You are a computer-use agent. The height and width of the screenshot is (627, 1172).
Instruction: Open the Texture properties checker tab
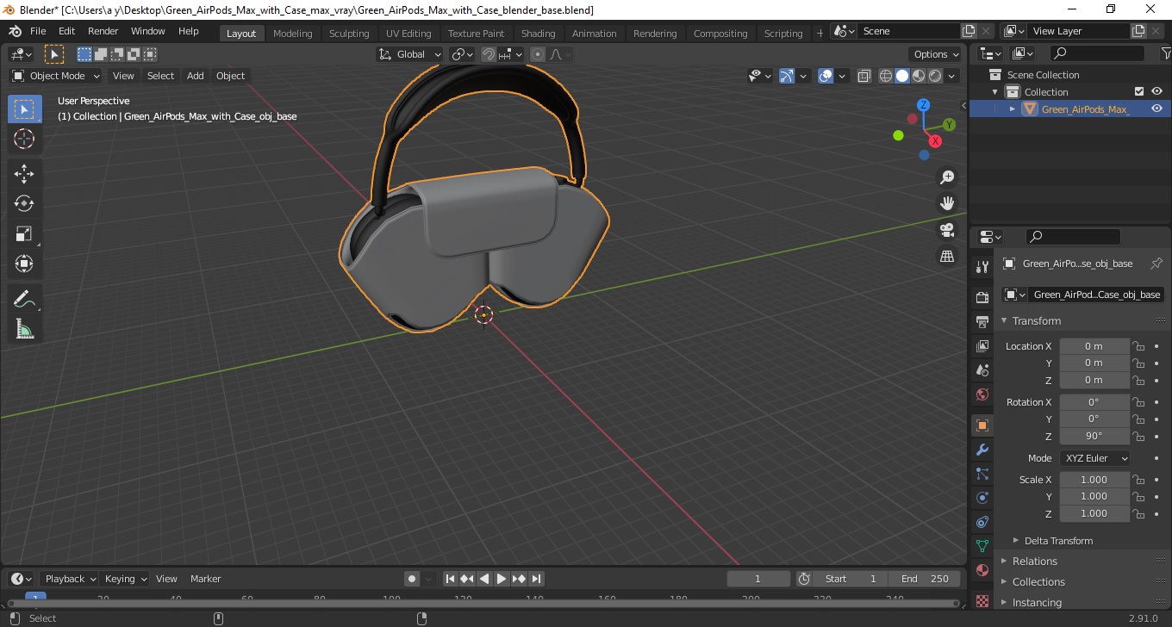982,600
